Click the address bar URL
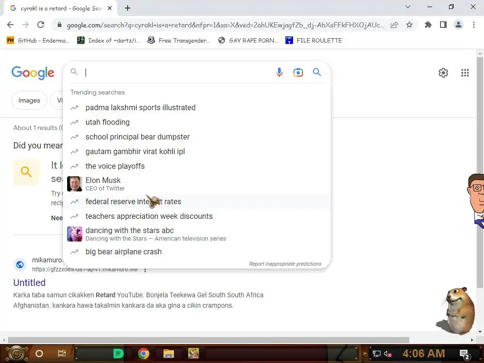The image size is (484, 363). (225, 25)
